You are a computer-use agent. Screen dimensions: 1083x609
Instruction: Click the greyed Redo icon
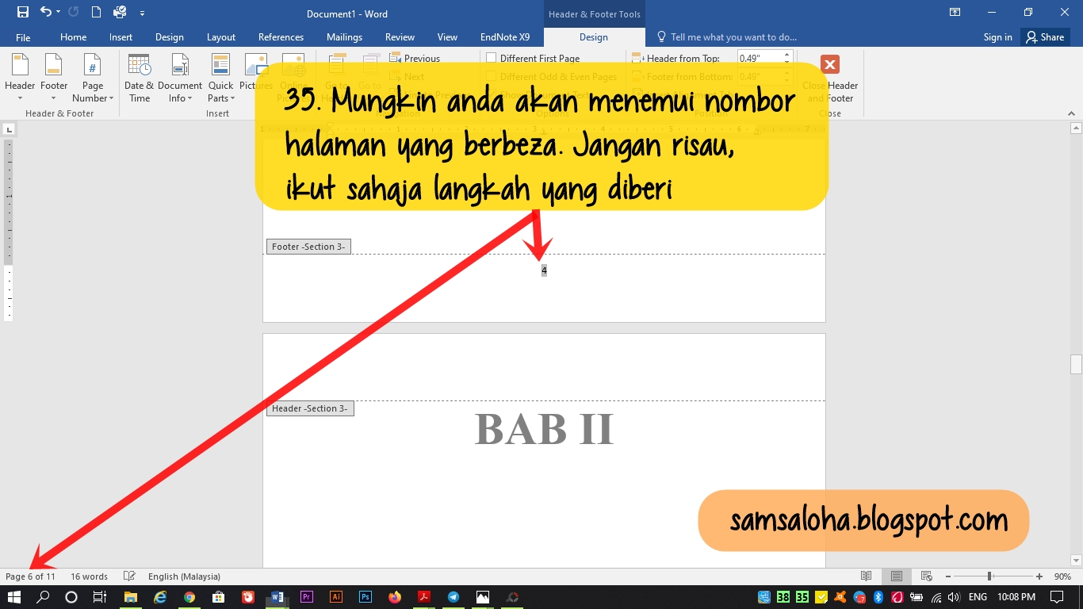click(74, 12)
